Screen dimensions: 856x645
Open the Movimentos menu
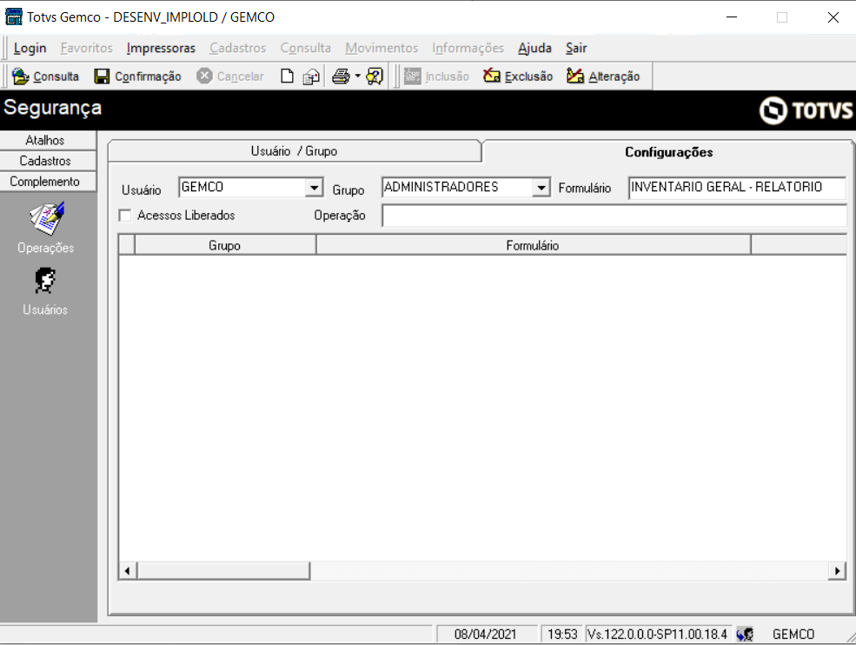(x=382, y=48)
